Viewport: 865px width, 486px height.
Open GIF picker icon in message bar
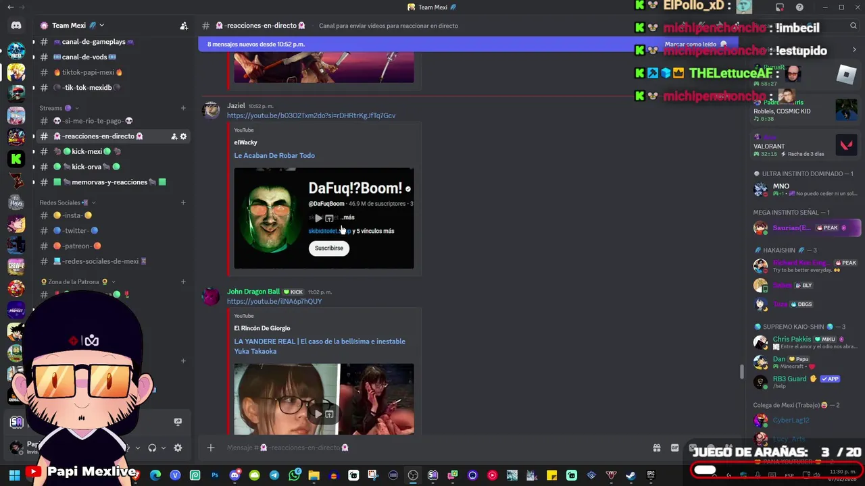(x=674, y=448)
